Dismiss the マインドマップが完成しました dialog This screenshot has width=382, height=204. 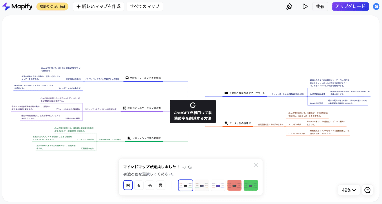[256, 165]
